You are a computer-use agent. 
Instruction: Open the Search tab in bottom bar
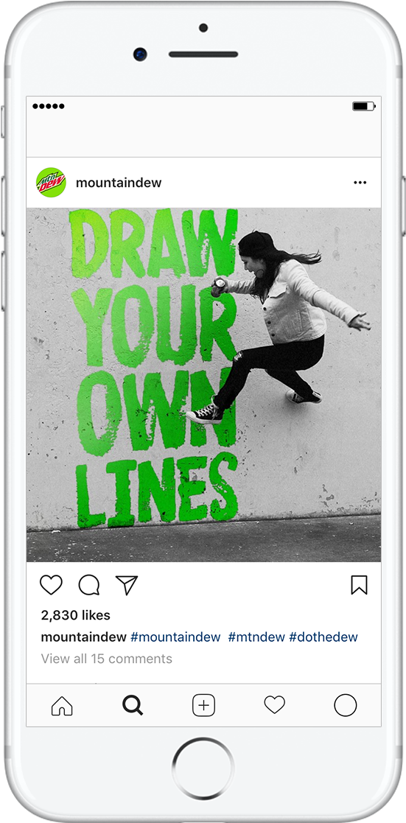tap(133, 705)
